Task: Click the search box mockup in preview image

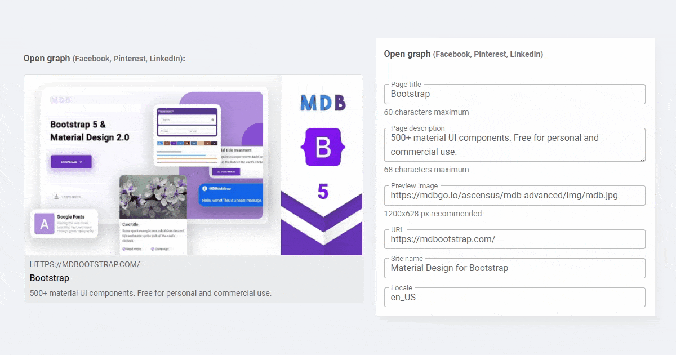Action: [187, 120]
